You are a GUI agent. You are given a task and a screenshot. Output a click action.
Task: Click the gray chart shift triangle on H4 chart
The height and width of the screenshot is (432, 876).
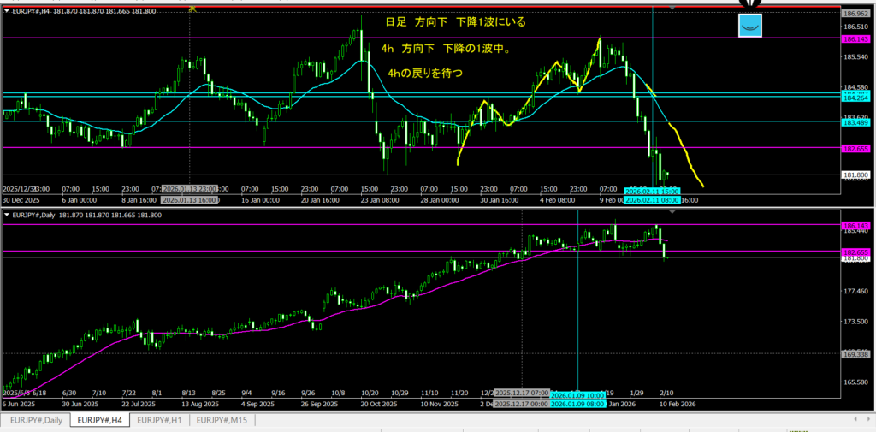672,8
